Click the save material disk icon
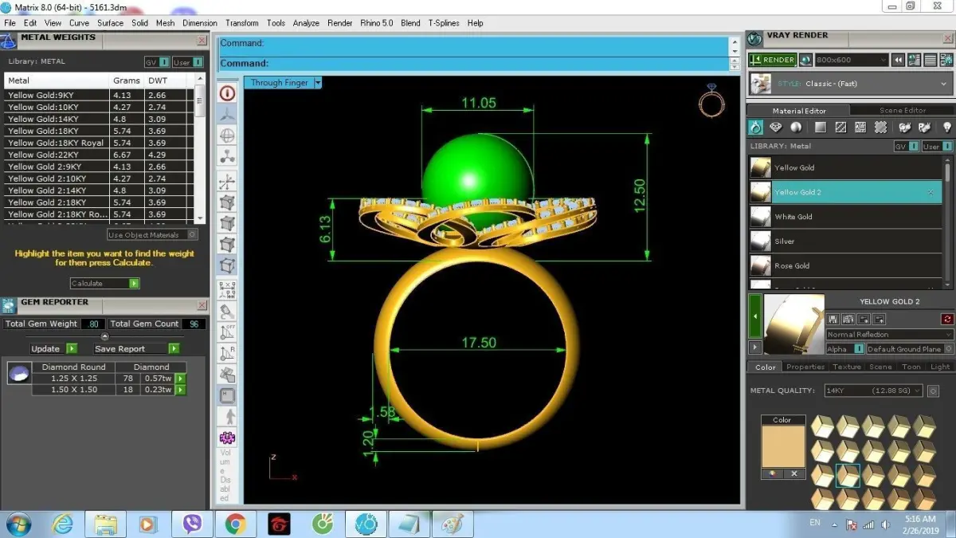Image resolution: width=956 pixels, height=538 pixels. tap(834, 319)
